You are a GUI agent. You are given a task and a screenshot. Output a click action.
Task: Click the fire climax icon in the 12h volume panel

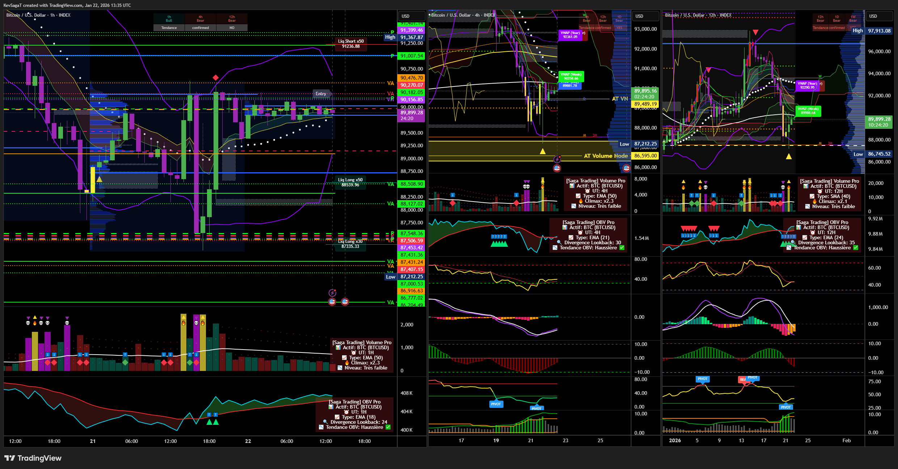click(683, 188)
